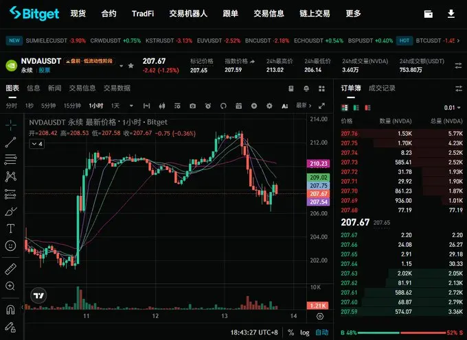The height and width of the screenshot is (340, 467).
Task: Click the 股票 stock tag link
Action: (x=45, y=71)
